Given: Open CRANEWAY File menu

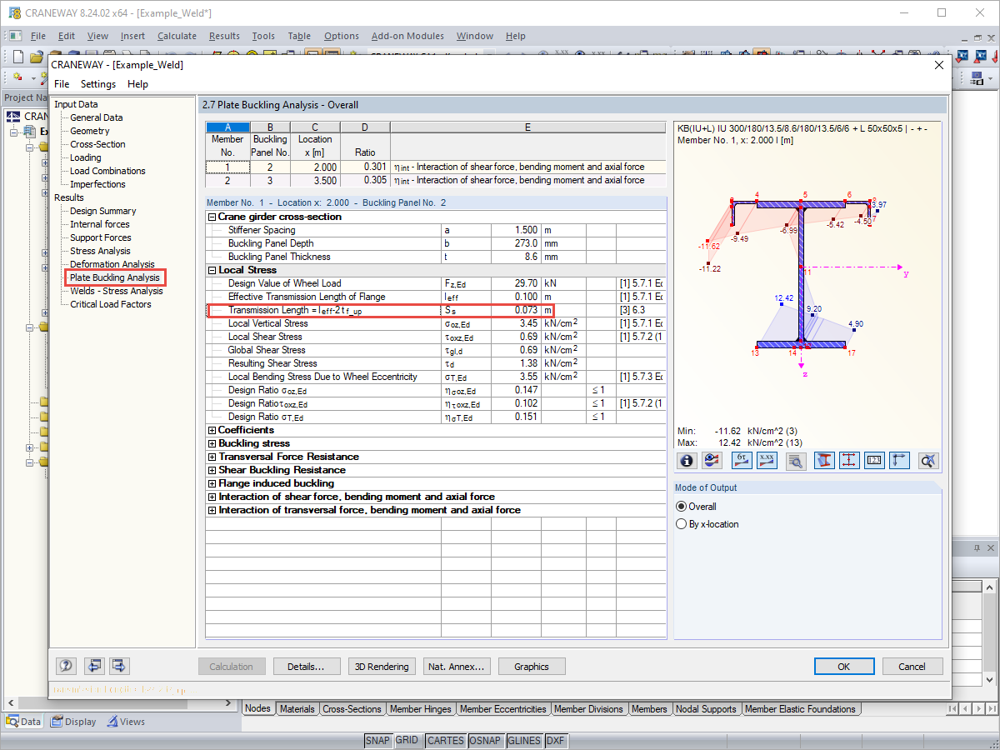Looking at the screenshot, I should [x=62, y=84].
